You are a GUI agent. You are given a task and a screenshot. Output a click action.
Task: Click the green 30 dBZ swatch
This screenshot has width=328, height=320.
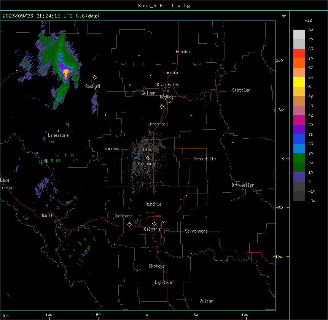coord(299,158)
